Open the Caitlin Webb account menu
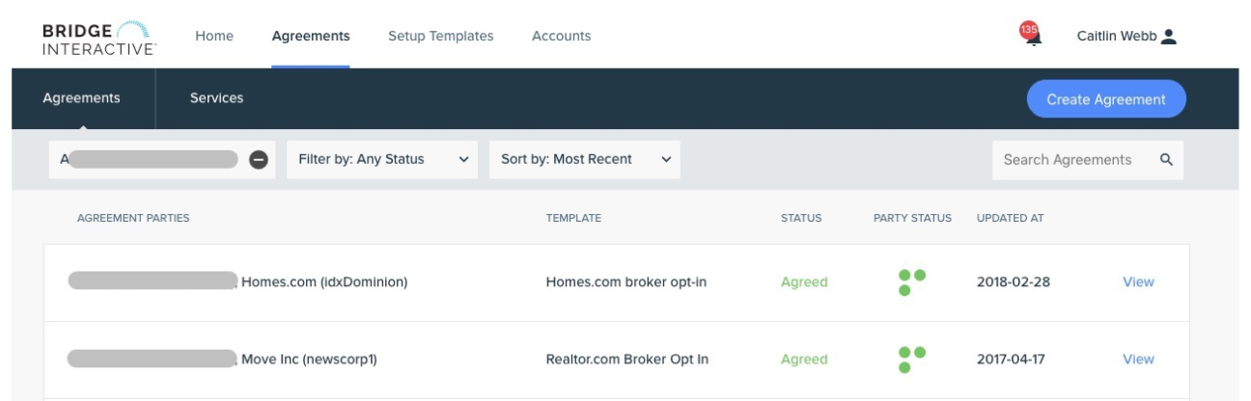This screenshot has width=1251, height=401. tap(1118, 36)
